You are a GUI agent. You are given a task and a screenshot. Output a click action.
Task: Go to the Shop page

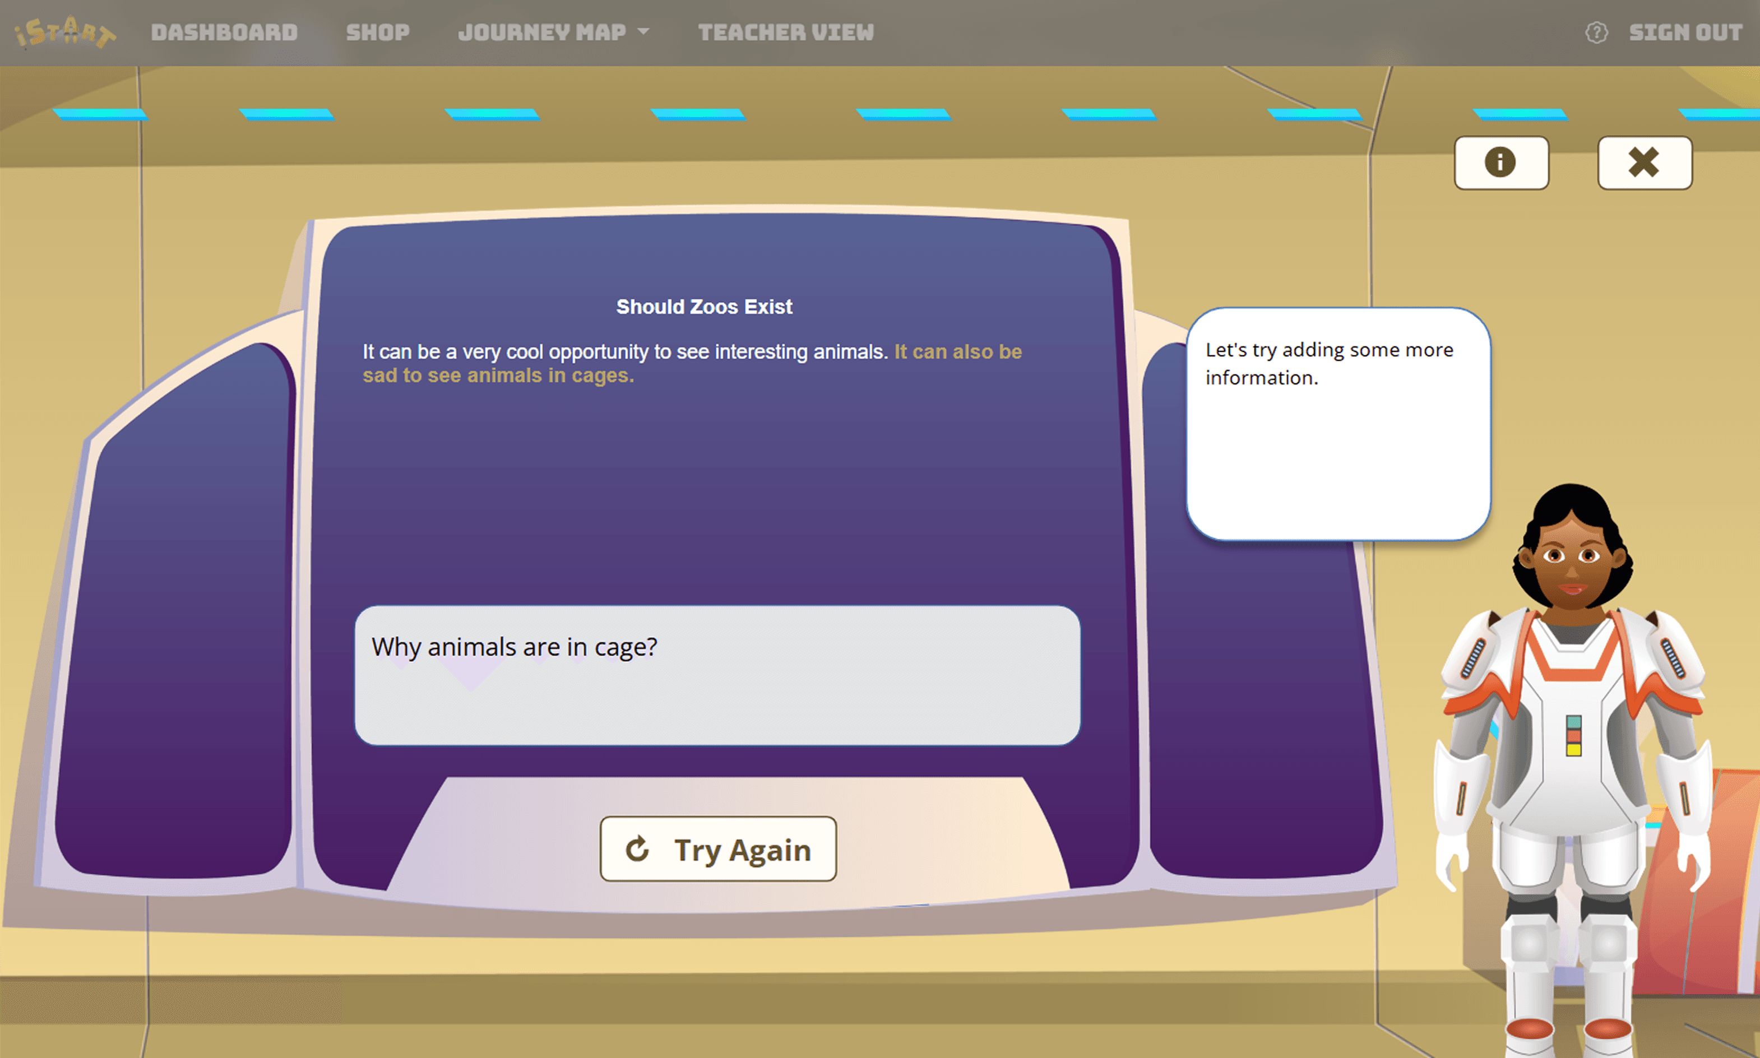point(377,32)
